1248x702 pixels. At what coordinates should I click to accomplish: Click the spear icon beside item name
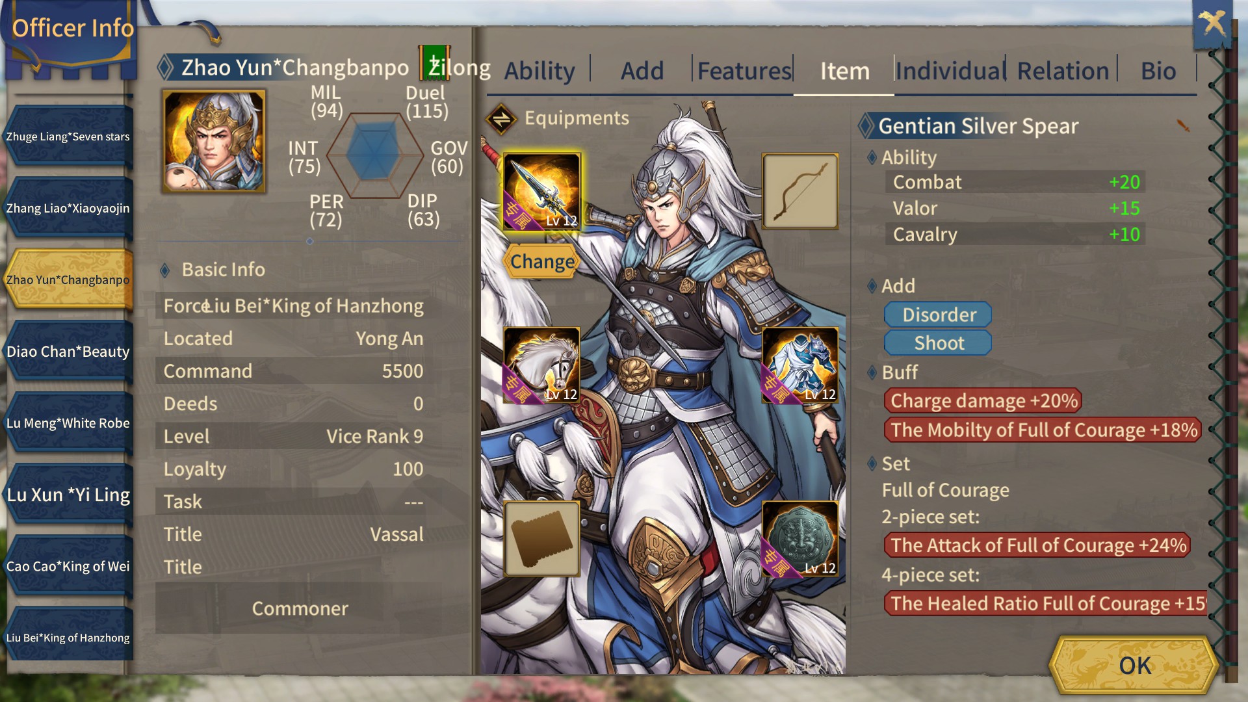(1183, 125)
